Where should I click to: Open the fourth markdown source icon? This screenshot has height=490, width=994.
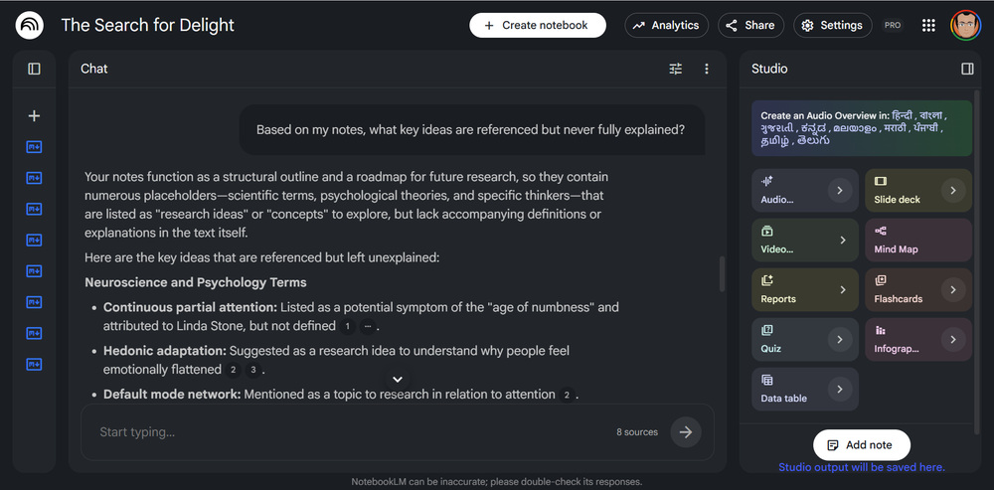point(34,241)
